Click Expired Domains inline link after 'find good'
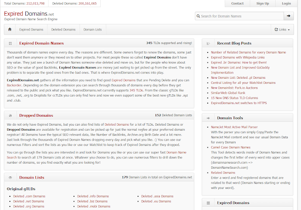 point(123,80)
